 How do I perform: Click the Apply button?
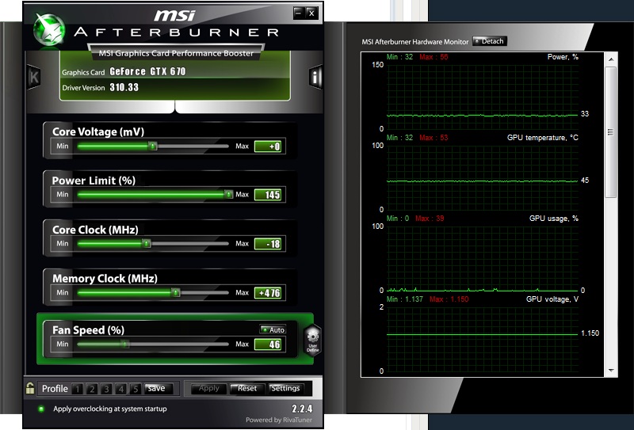pyautogui.click(x=208, y=388)
